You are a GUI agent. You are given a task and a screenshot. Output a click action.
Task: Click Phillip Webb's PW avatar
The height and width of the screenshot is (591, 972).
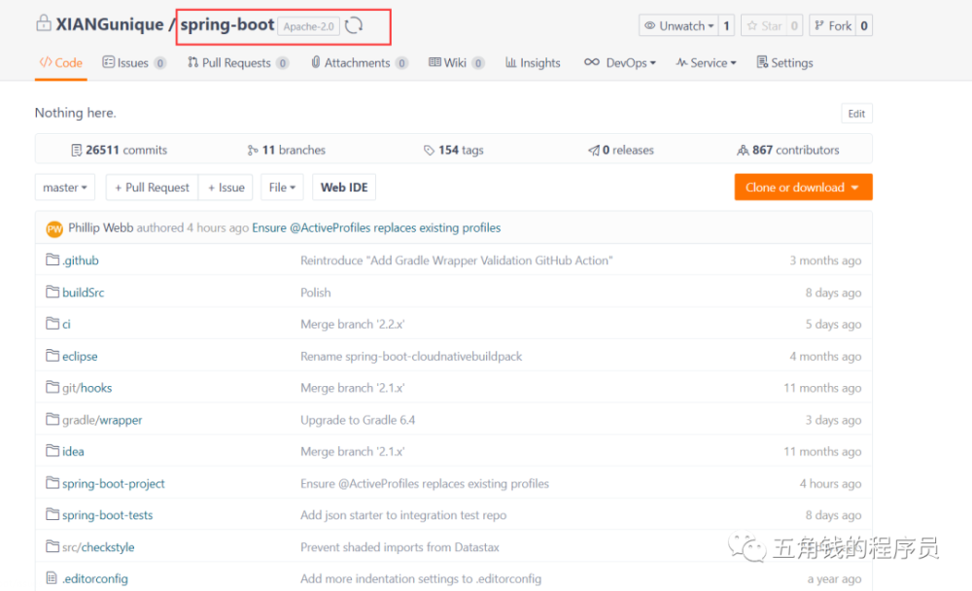54,228
